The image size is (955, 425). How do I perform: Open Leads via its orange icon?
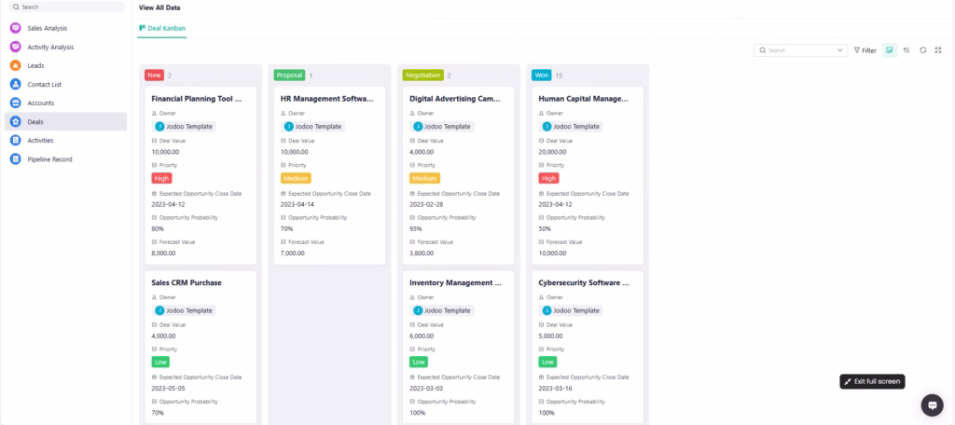(x=15, y=65)
